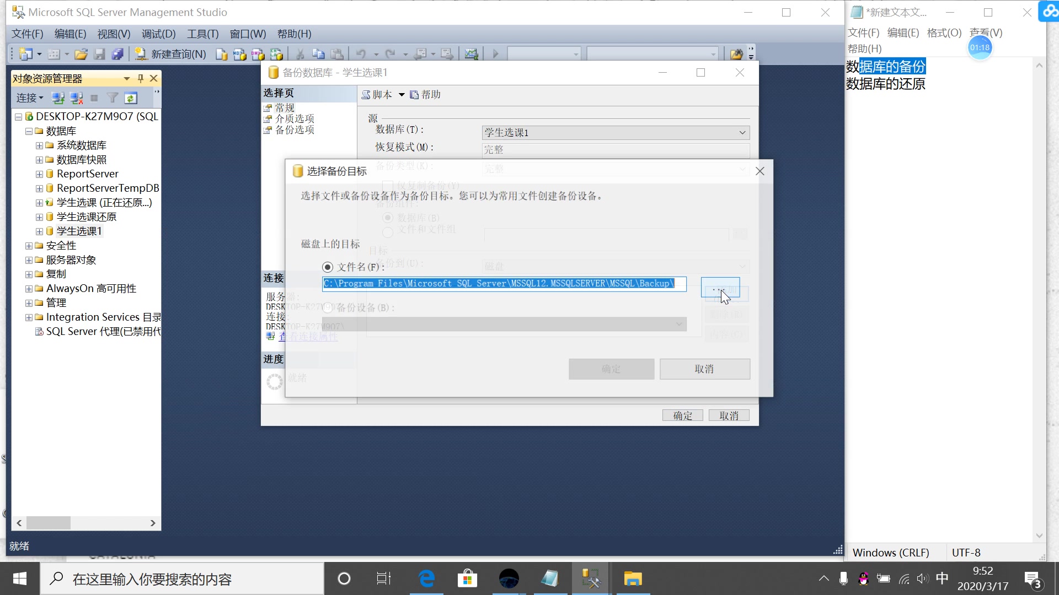Open the 查看连接属性 link
The width and height of the screenshot is (1059, 595).
point(308,336)
